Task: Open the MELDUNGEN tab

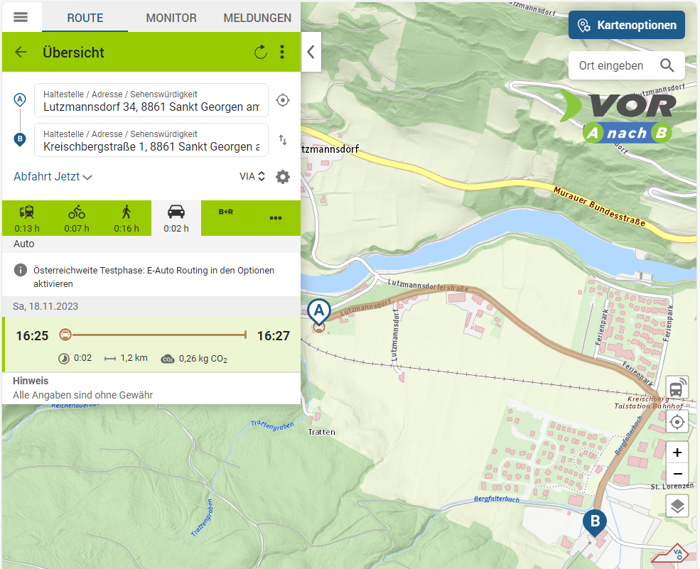Action: click(257, 18)
